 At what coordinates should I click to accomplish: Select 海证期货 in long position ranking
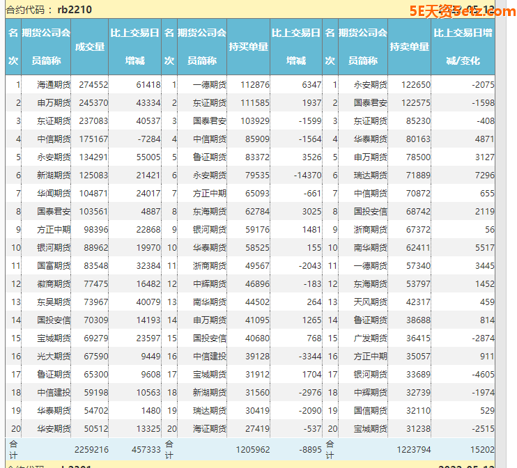tap(210, 429)
